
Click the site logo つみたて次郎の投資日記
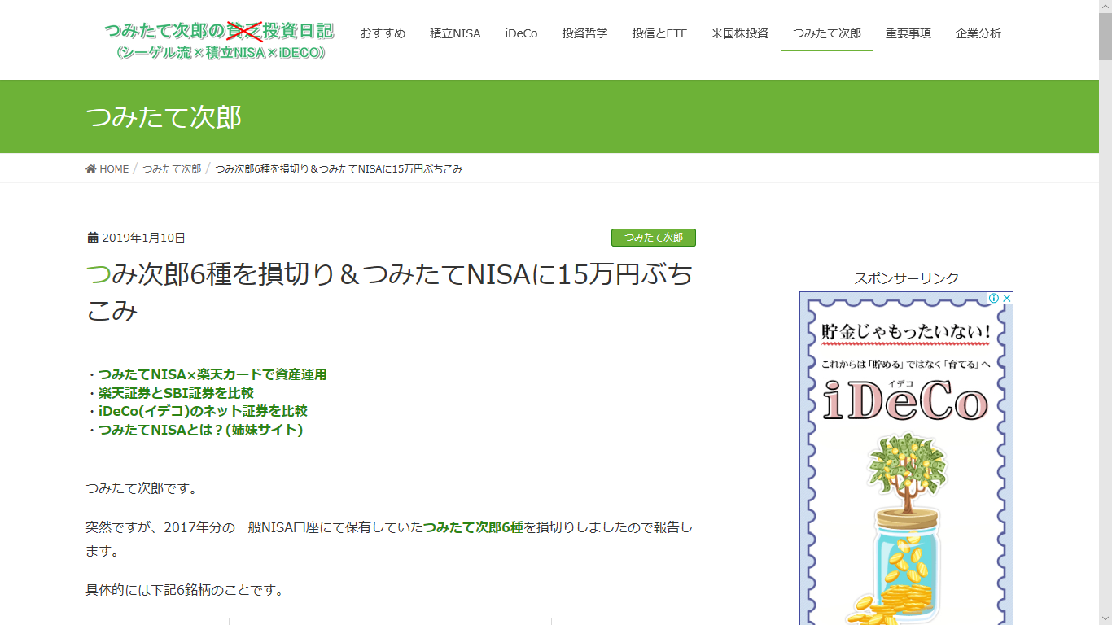[219, 41]
